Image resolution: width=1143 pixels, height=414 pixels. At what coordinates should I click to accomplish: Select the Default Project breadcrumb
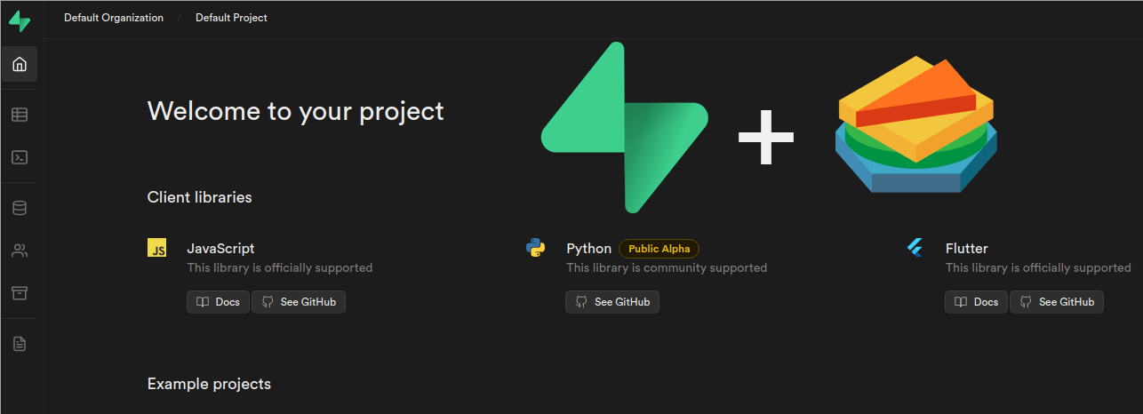click(x=231, y=18)
